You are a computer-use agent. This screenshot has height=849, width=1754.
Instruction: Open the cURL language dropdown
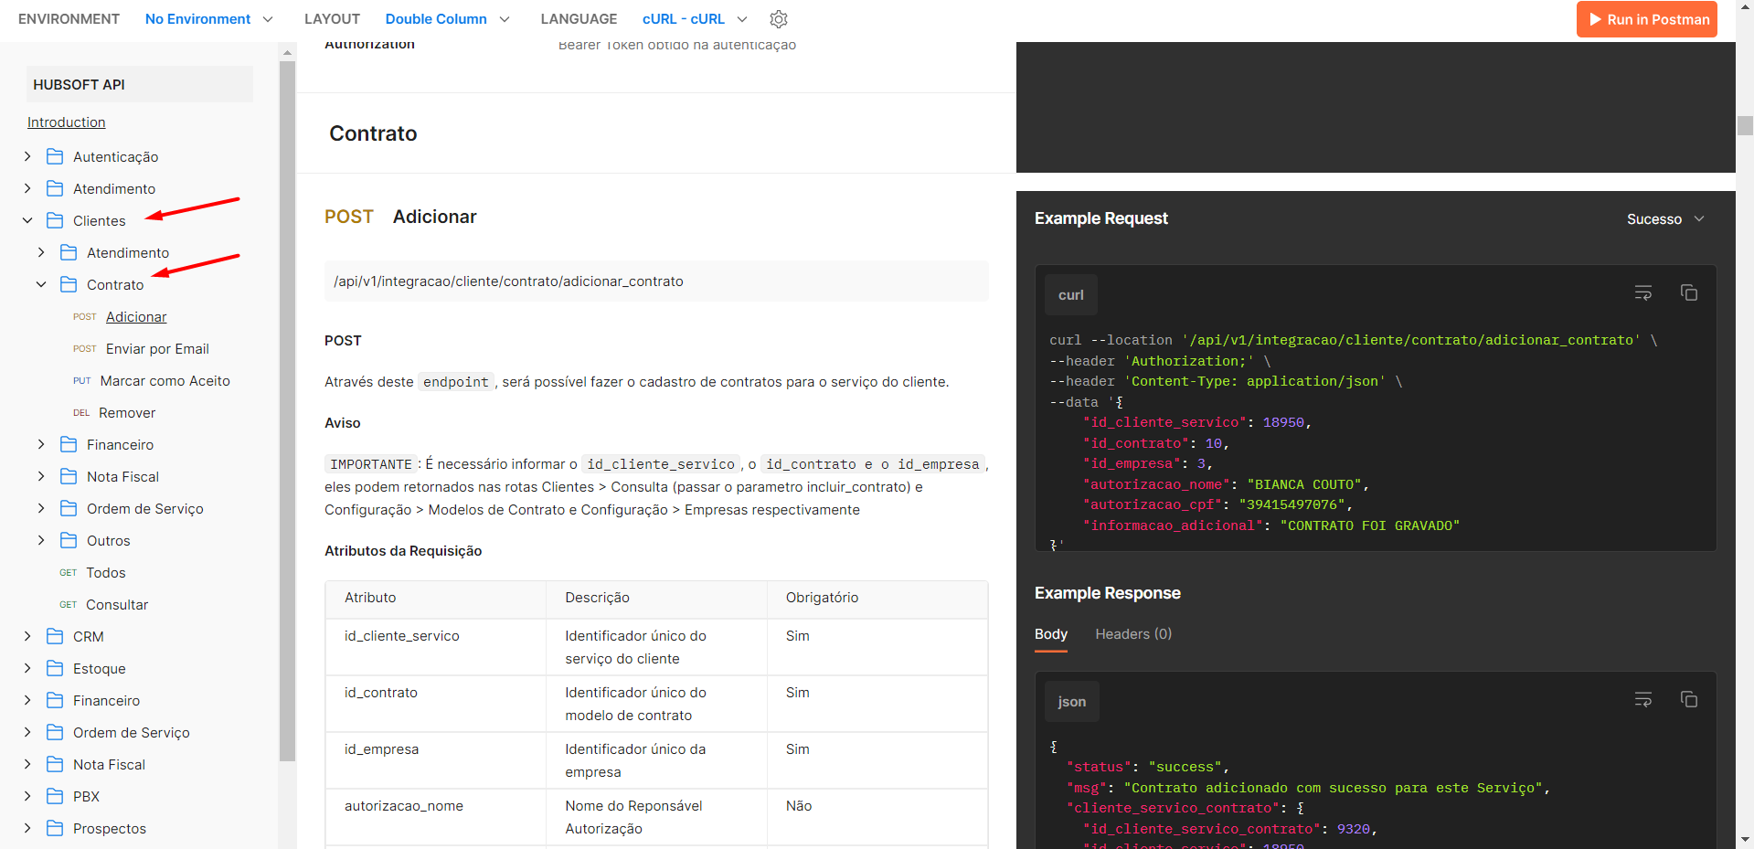tap(695, 19)
